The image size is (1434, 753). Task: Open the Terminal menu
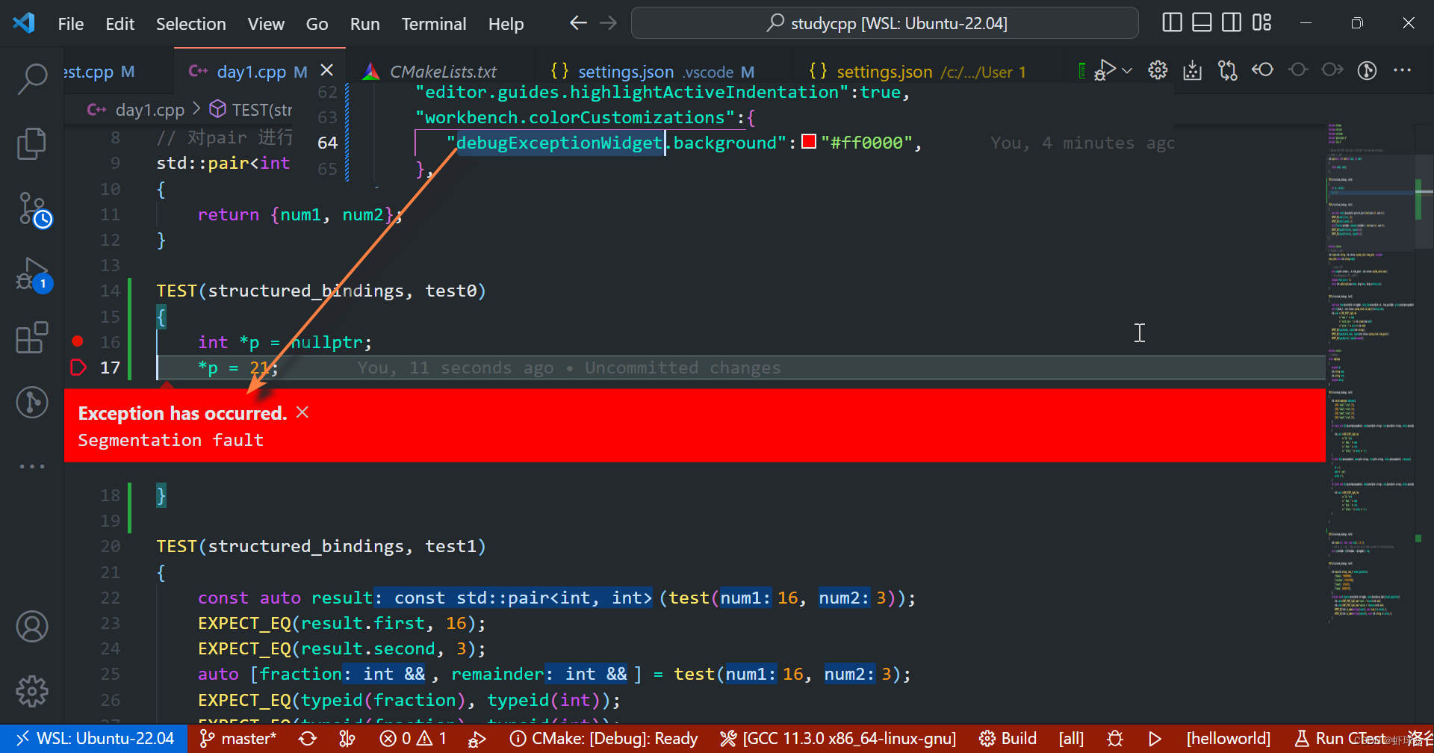pyautogui.click(x=433, y=24)
